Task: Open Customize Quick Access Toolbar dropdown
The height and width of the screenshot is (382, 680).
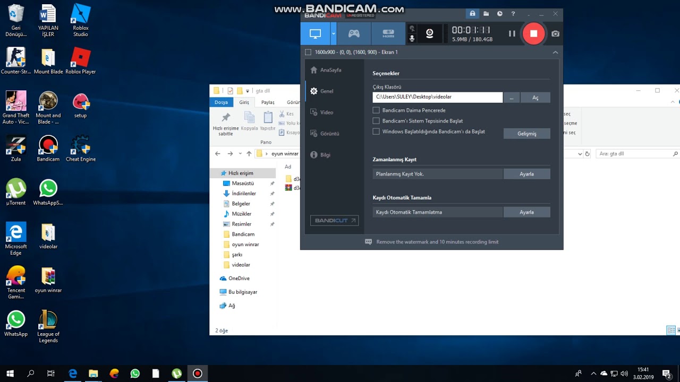Action: tap(248, 91)
